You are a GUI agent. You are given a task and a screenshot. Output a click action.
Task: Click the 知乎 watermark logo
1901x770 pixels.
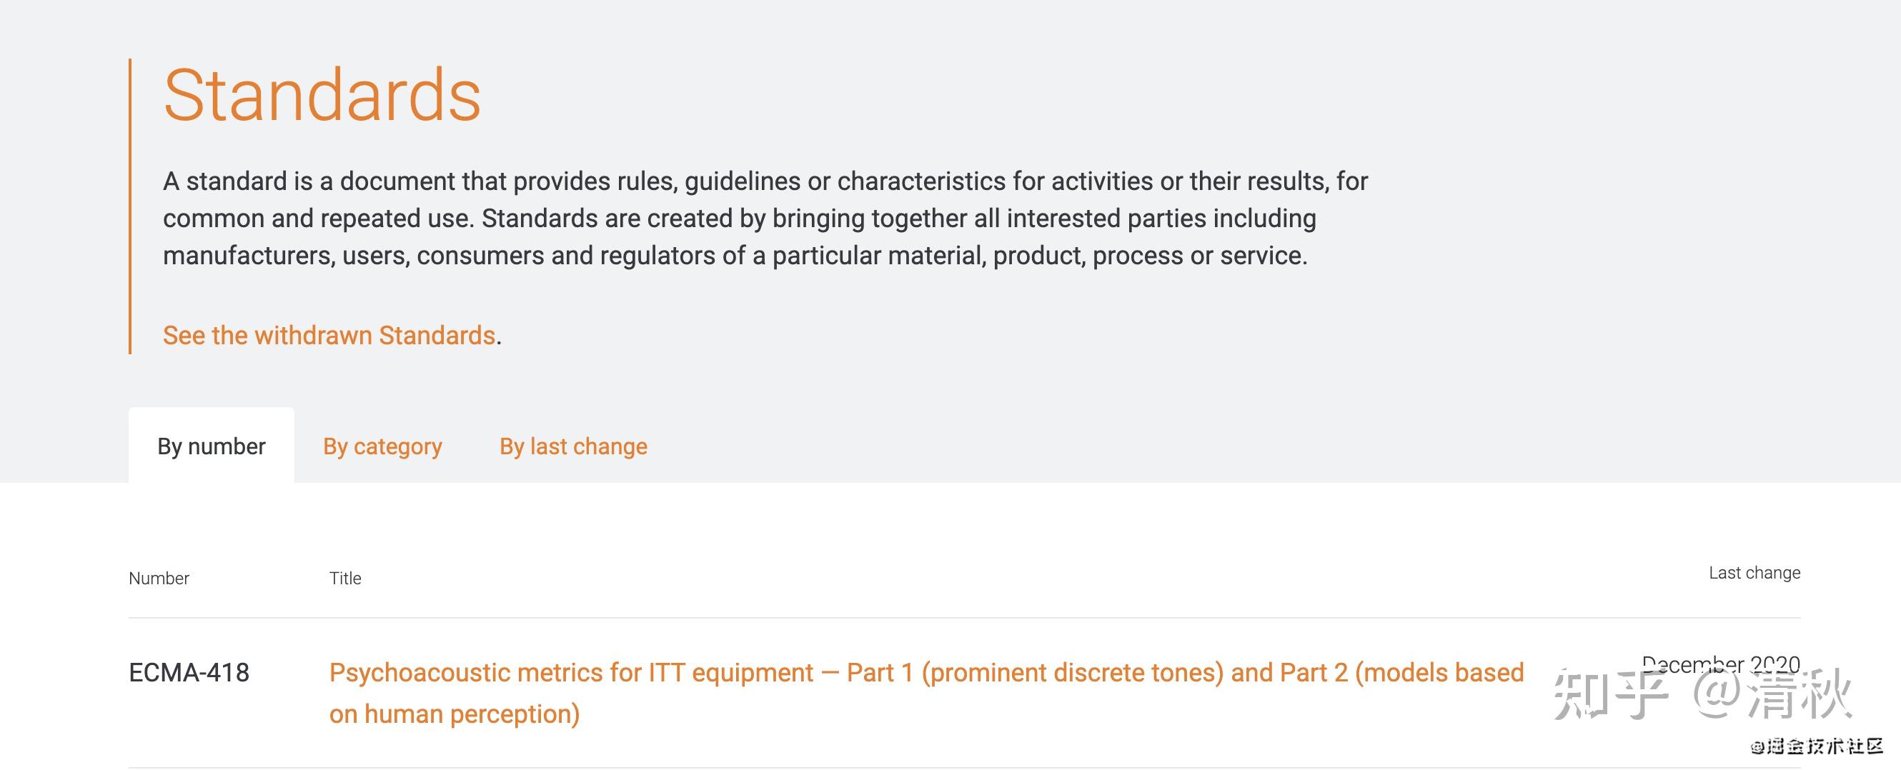tap(1612, 694)
